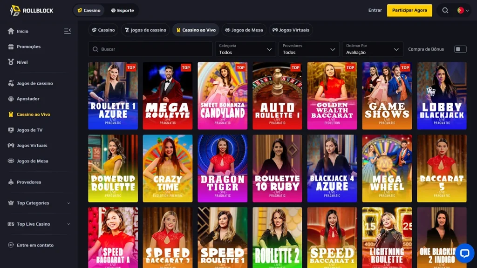Switch to the Cassino header tab
This screenshot has height=268, width=477.
[x=89, y=10]
